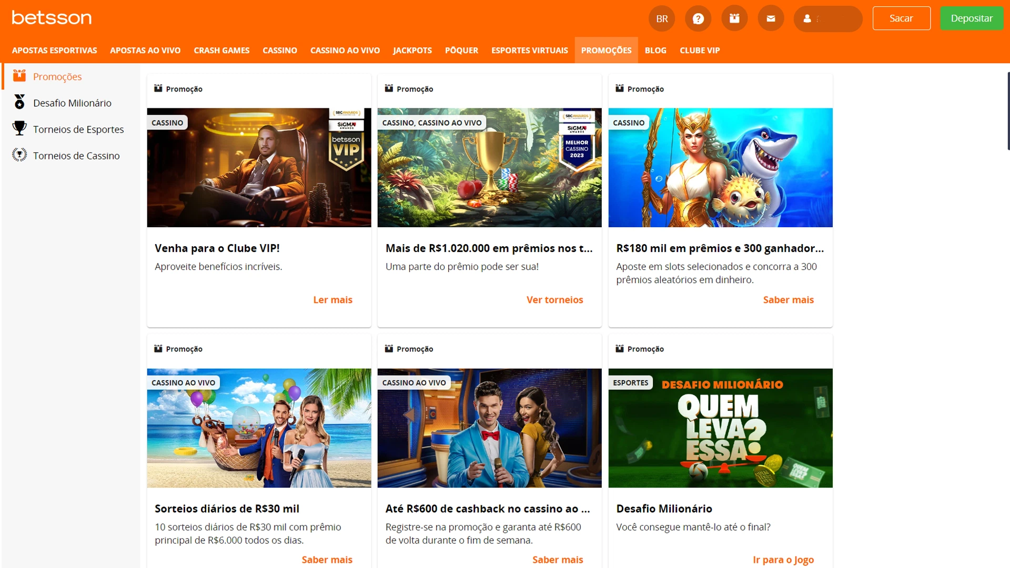The width and height of the screenshot is (1010, 568).
Task: Click 'R$180 mil em prêmios' title
Action: (x=720, y=248)
